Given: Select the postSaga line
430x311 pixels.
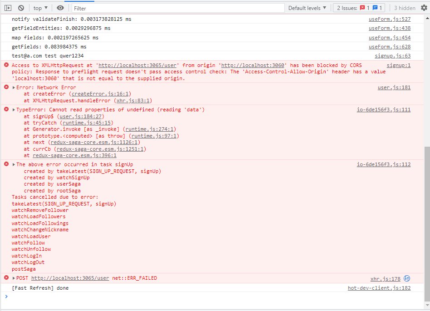Looking at the screenshot, I should tap(24, 269).
